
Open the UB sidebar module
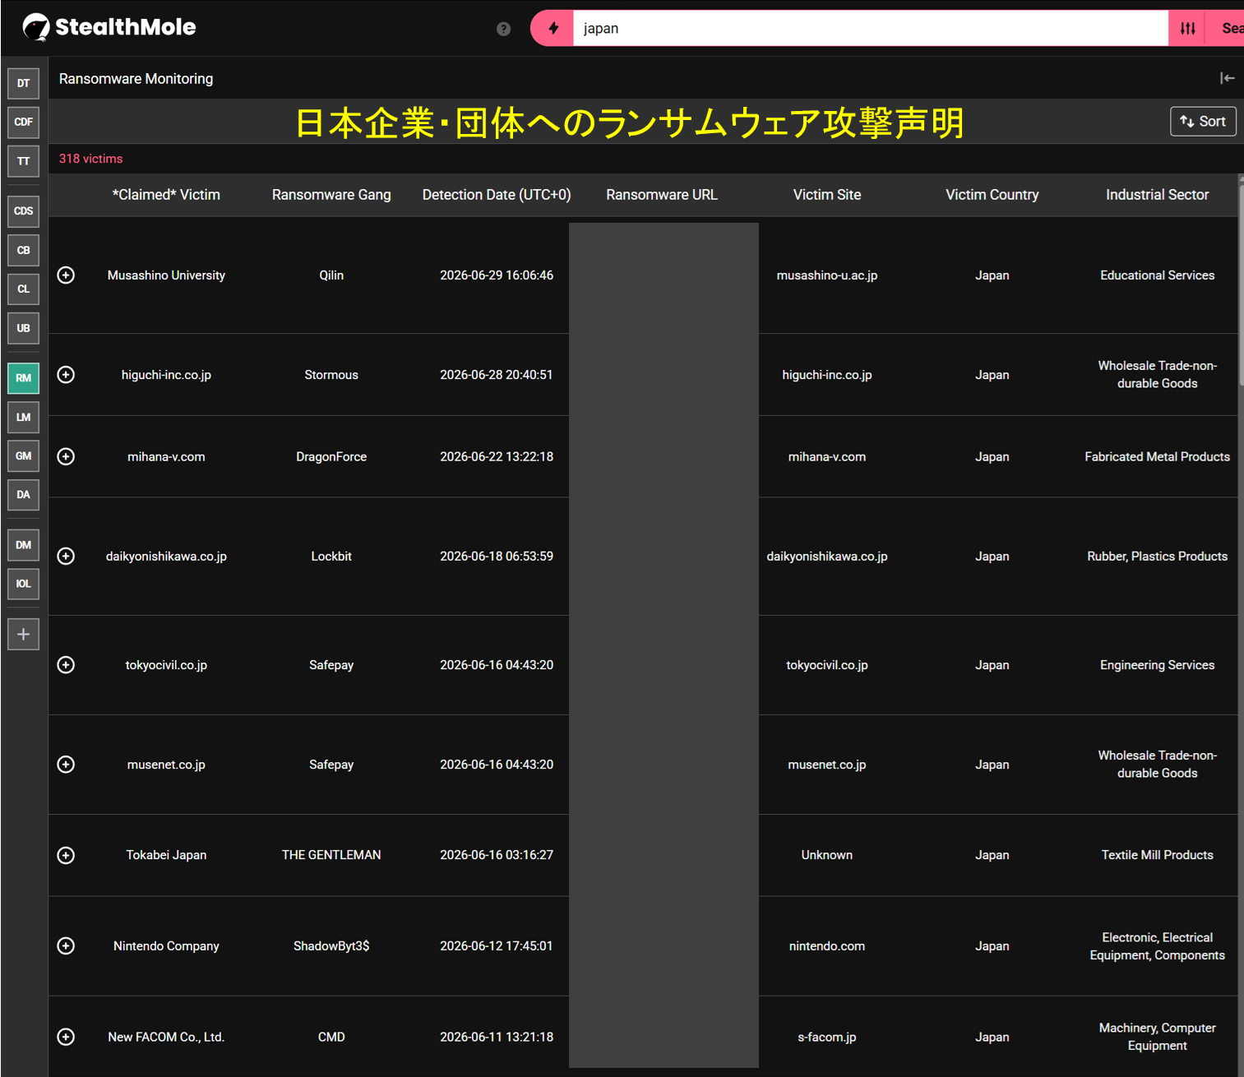tap(23, 328)
